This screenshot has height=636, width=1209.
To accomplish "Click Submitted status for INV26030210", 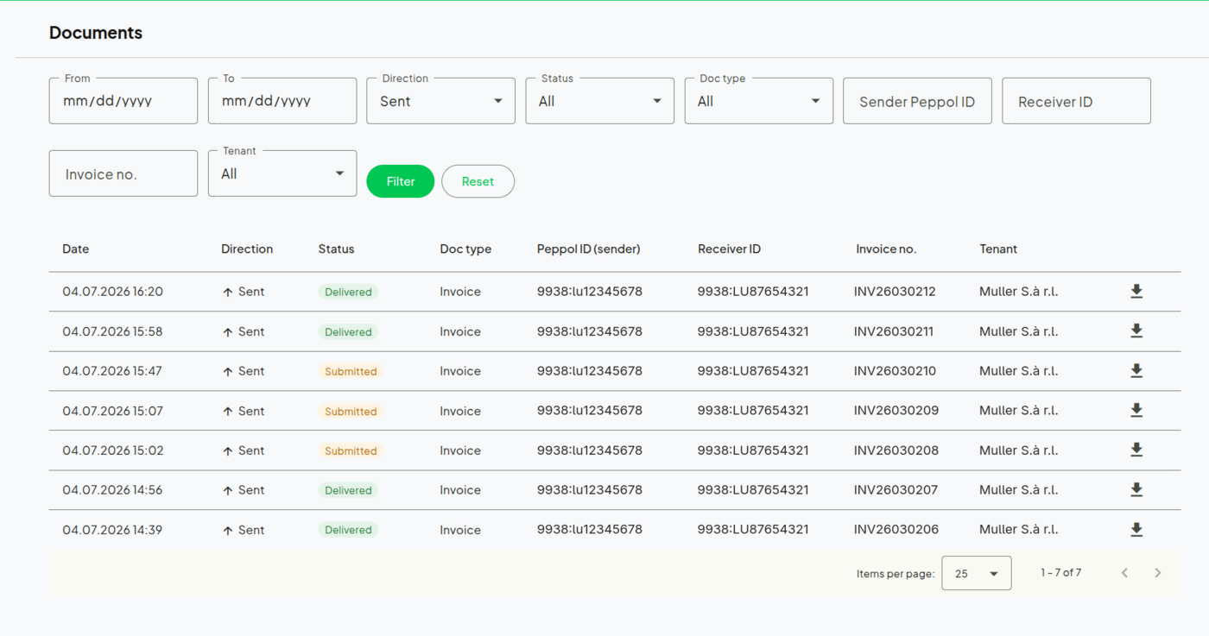I will coord(351,371).
